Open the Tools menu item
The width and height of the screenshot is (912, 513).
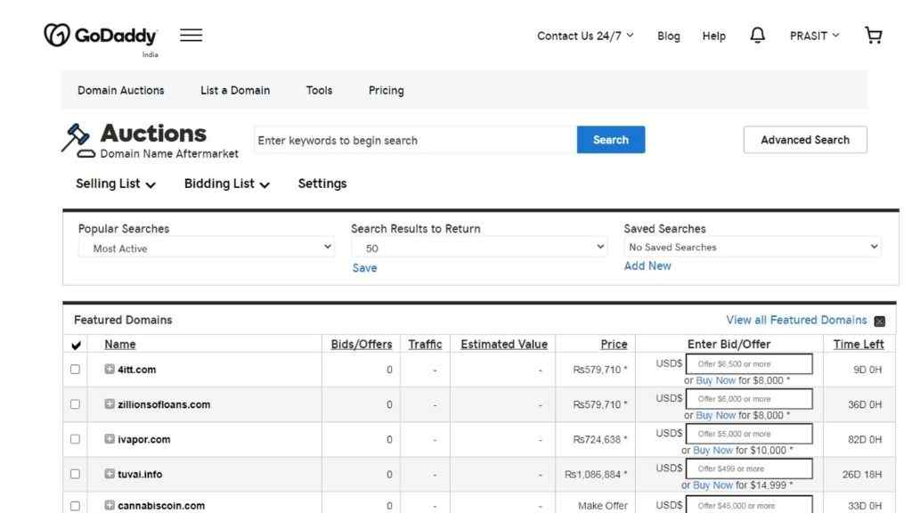320,91
